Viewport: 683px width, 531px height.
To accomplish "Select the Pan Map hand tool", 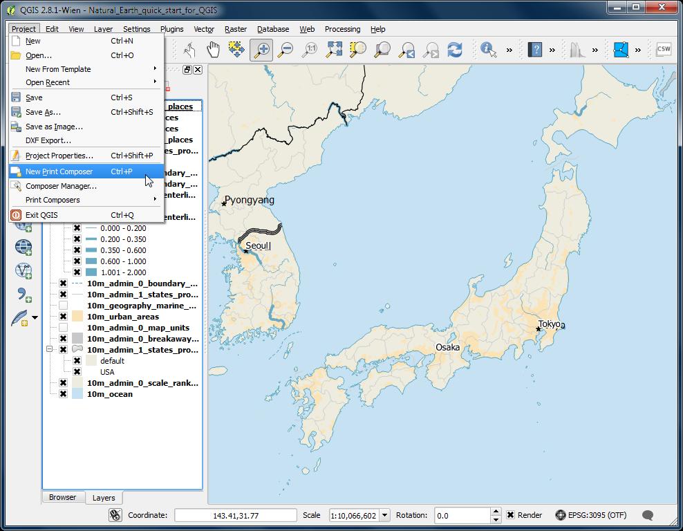I will click(213, 50).
